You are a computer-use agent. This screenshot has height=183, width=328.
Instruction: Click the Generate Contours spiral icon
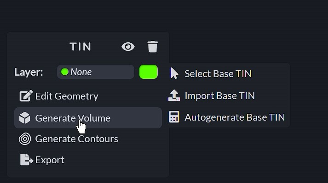[x=25, y=139]
